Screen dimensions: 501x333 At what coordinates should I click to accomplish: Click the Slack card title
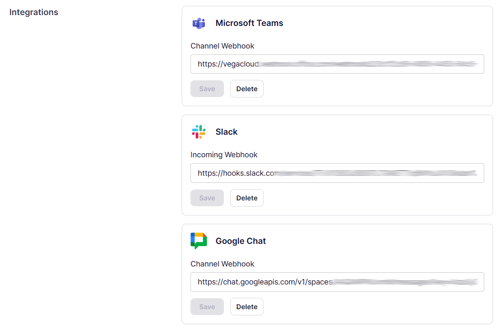click(x=226, y=132)
